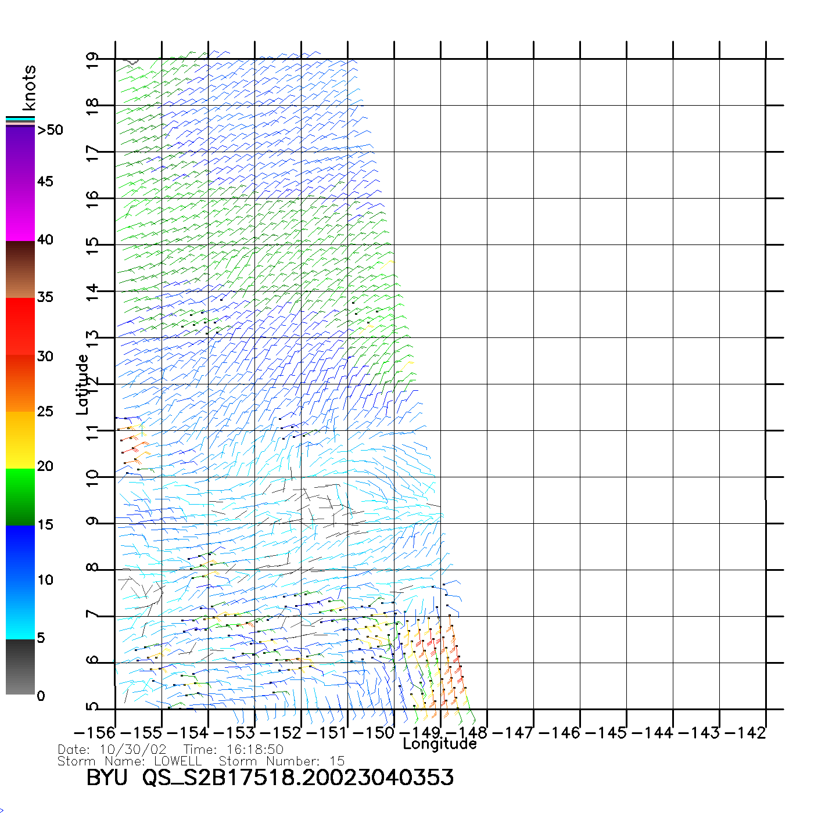Viewport: 825px width, 813px height.
Task: Click the "Latitude" axis title
Action: tap(82, 384)
